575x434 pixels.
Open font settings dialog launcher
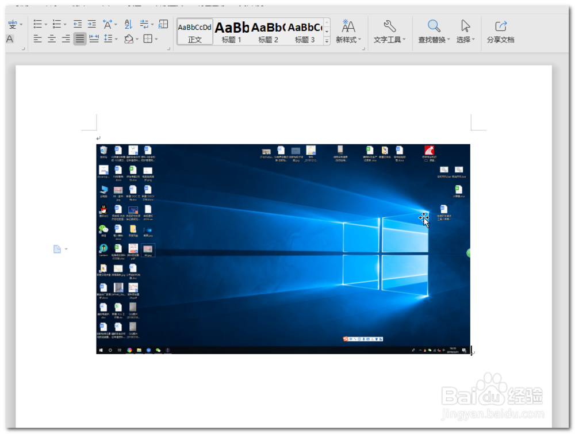click(x=23, y=48)
